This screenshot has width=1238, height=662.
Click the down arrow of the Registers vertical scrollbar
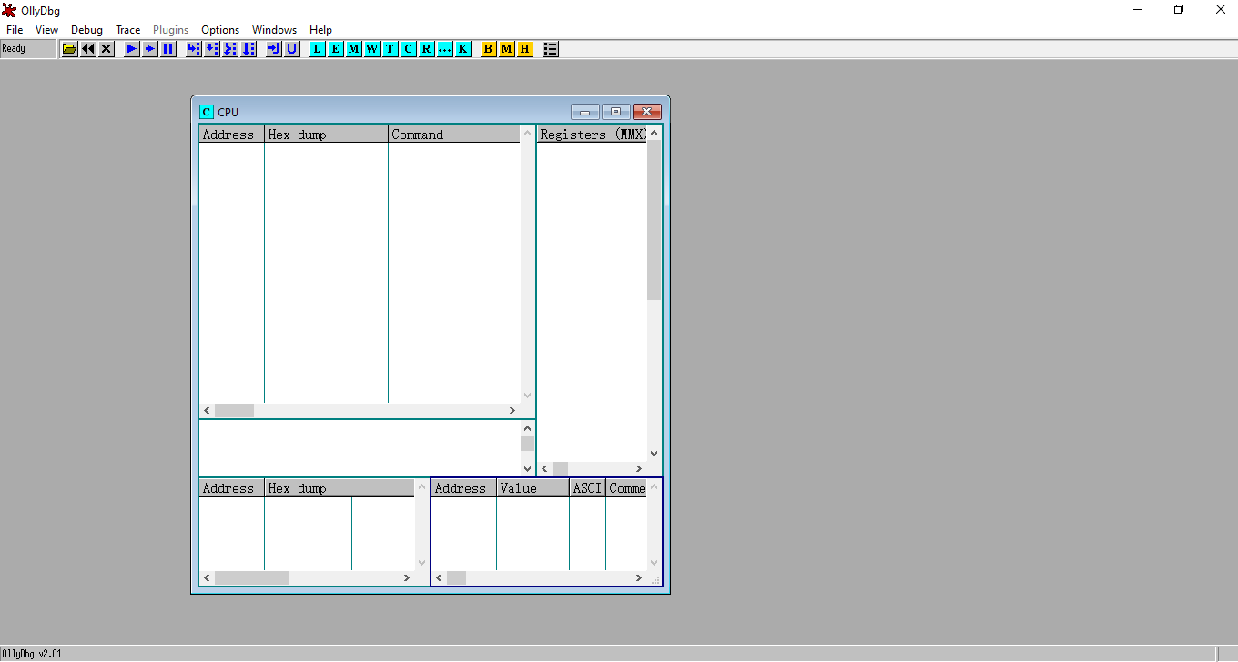(655, 454)
